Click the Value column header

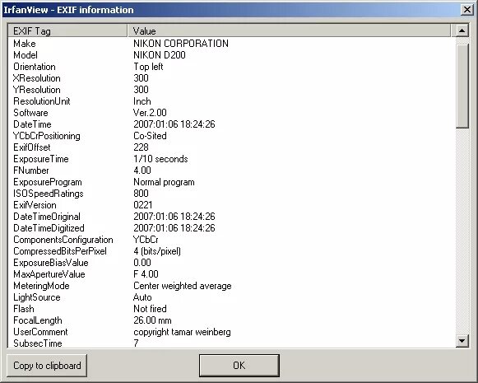click(x=289, y=30)
